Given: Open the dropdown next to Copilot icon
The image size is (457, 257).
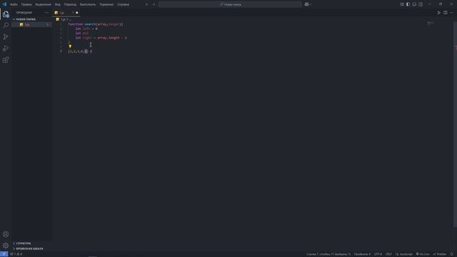Looking at the screenshot, I should click(x=311, y=4).
